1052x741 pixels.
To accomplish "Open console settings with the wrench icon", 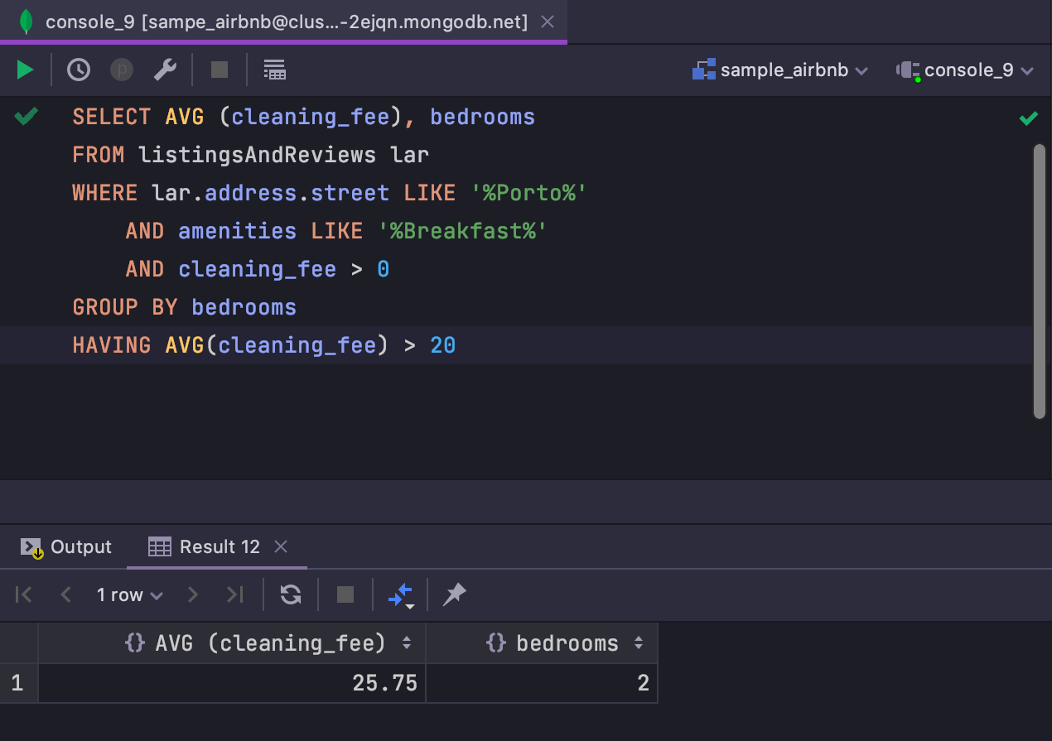I will pos(165,70).
